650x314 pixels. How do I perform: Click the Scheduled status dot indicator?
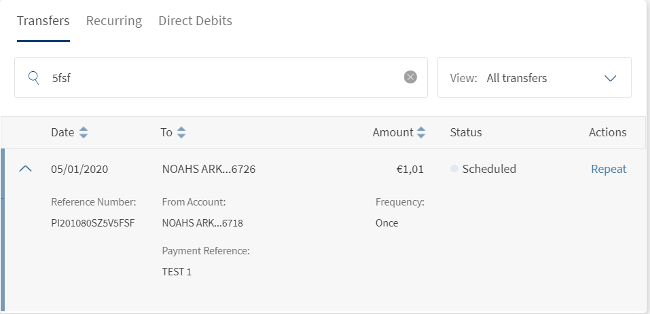click(x=454, y=169)
